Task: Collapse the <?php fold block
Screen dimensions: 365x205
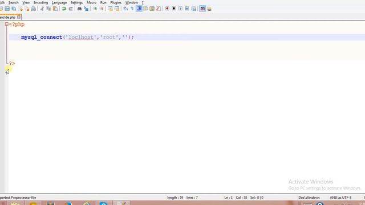Action: tap(6, 24)
